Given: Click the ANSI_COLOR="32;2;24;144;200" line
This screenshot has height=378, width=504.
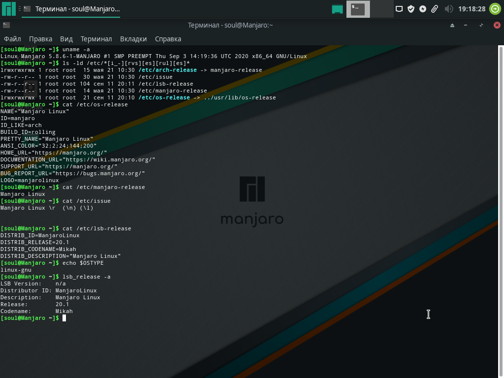Looking at the screenshot, I should coord(49,146).
